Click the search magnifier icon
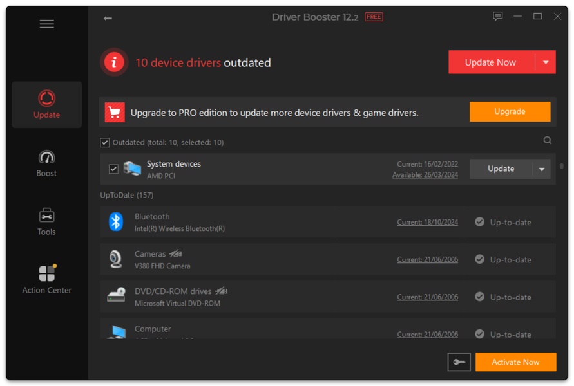This screenshot has width=574, height=386. 547,141
